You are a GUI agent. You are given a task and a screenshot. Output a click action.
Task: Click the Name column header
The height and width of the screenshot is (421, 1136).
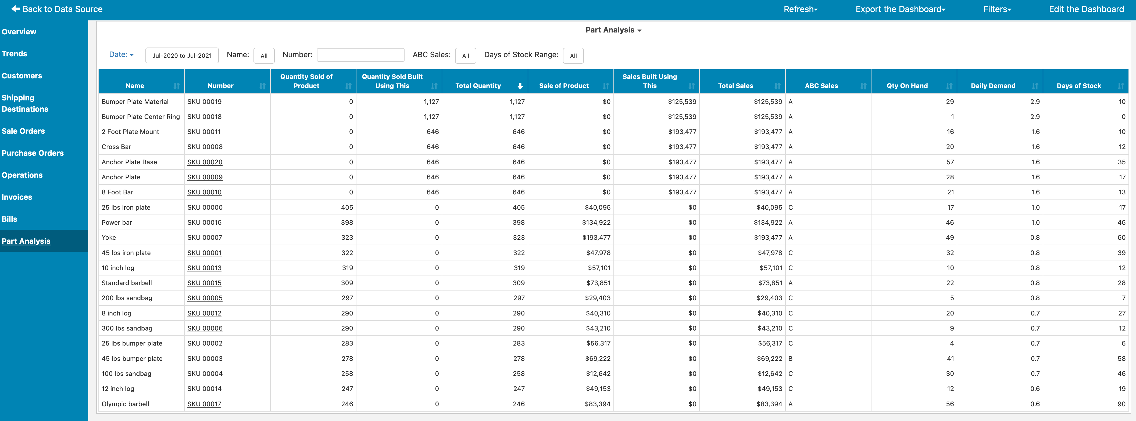141,81
